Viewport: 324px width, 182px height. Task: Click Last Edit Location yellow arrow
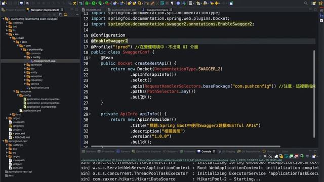(x=212, y=3)
